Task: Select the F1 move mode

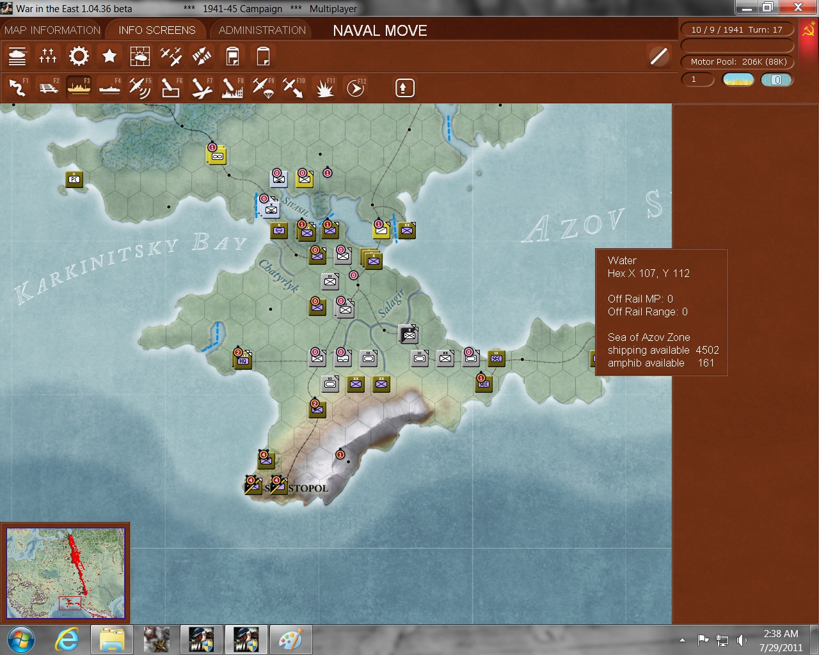Action: click(x=17, y=88)
